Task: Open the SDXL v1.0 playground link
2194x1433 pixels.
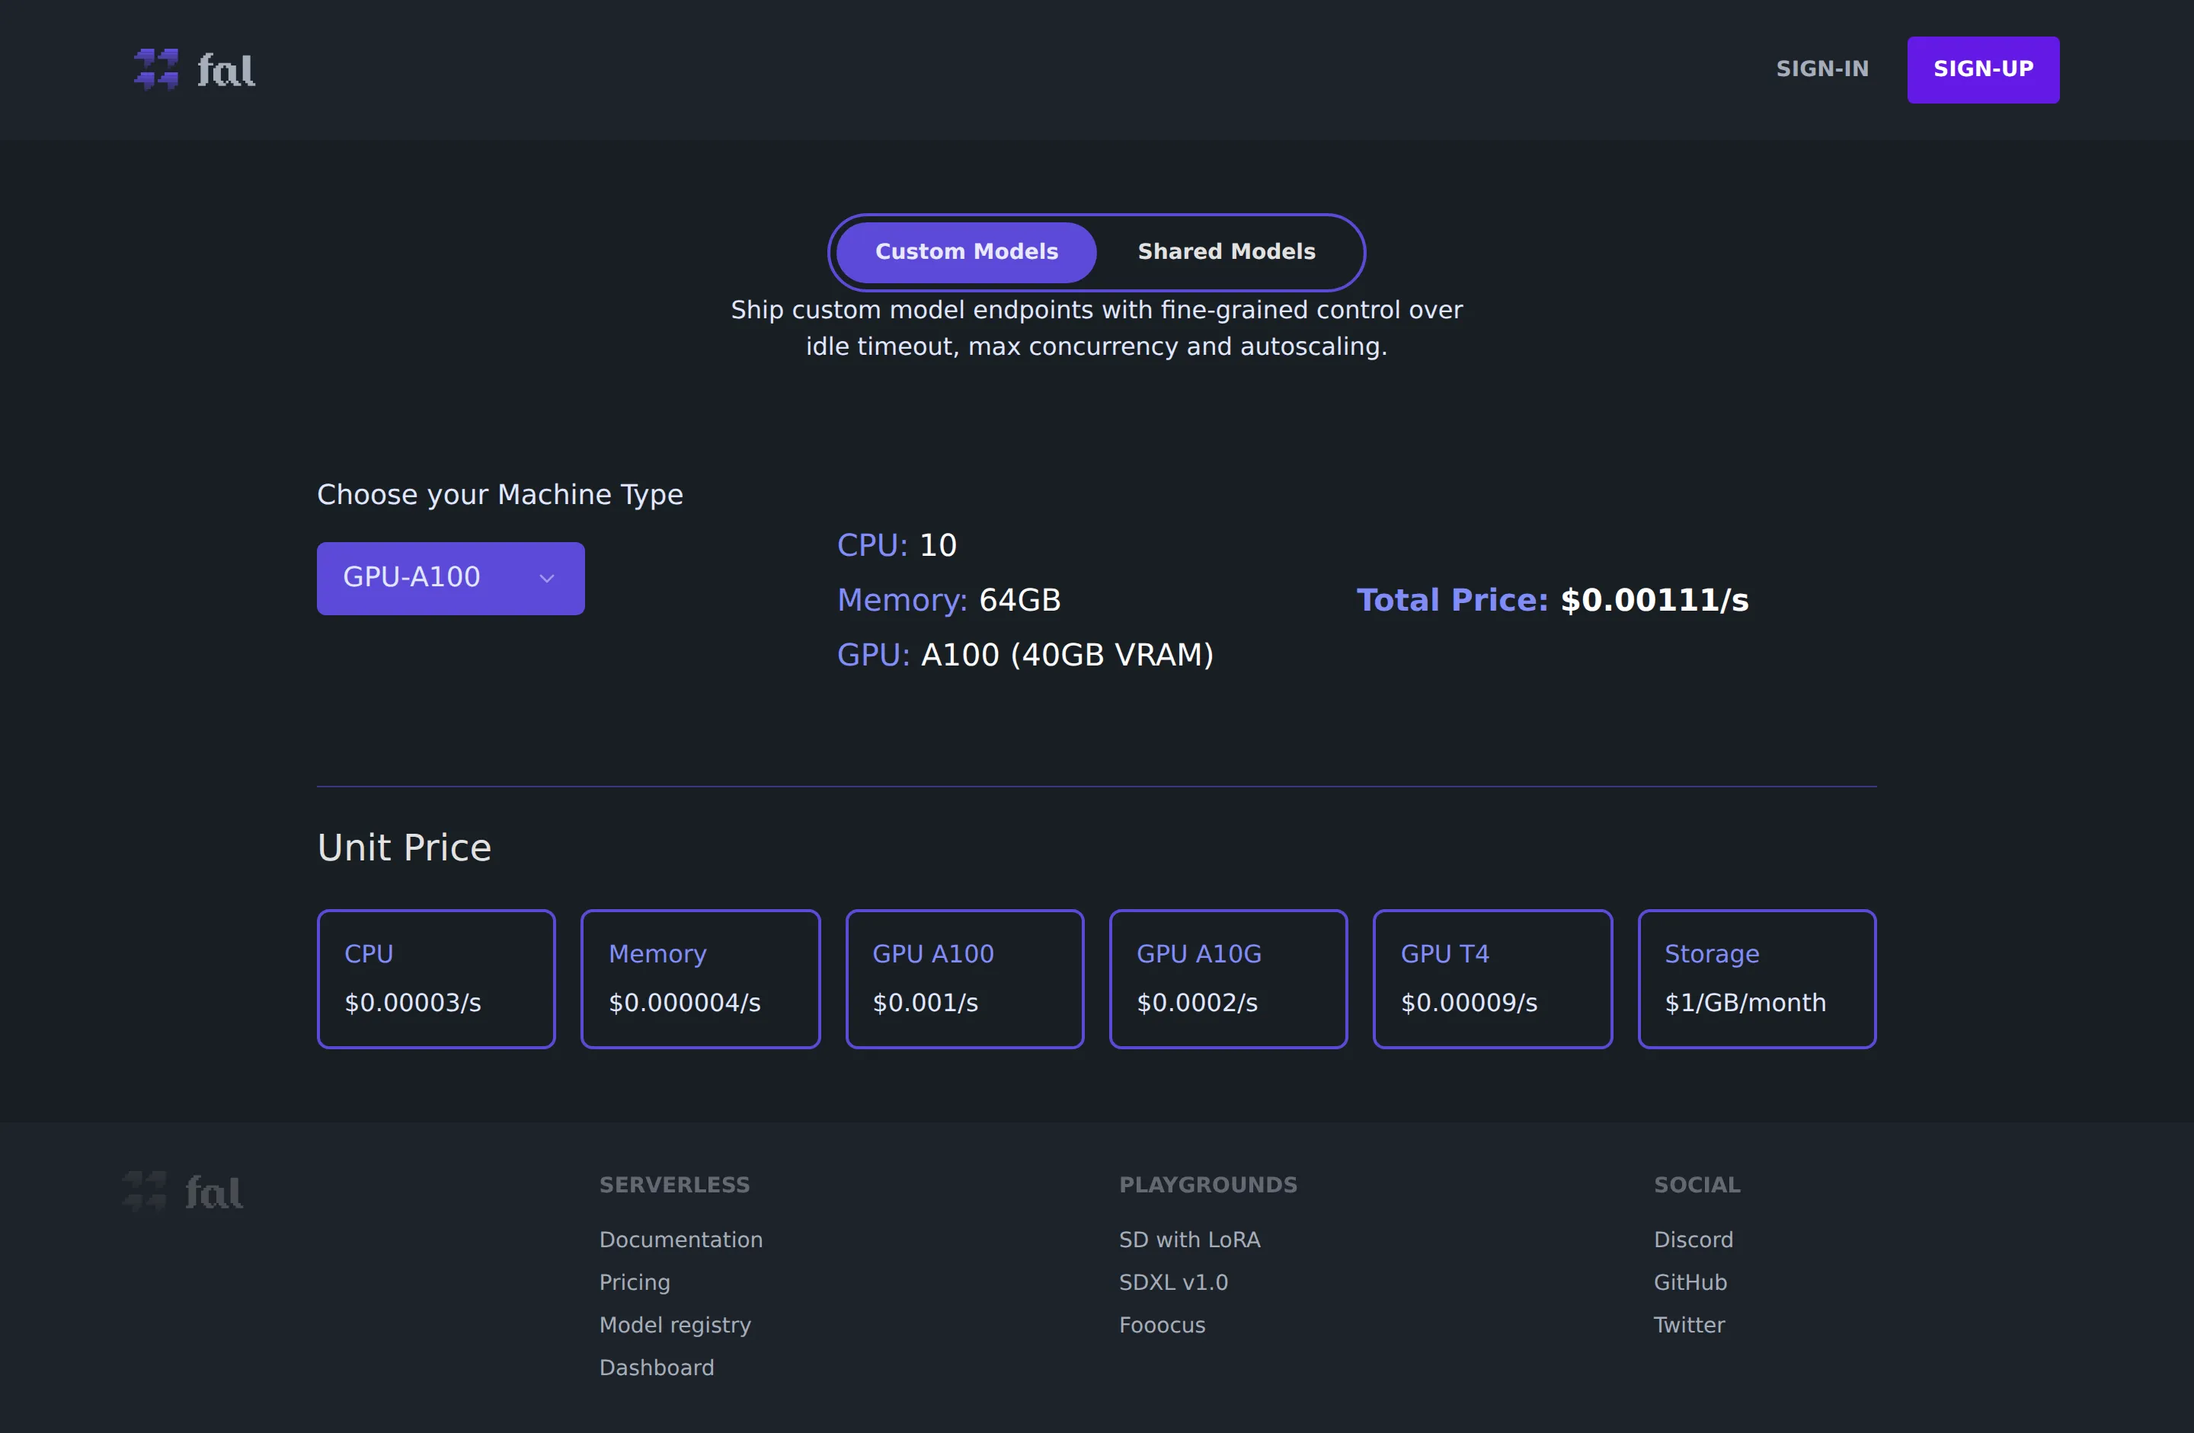Action: (1173, 1283)
